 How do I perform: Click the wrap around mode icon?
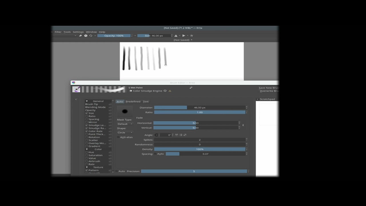point(192,36)
